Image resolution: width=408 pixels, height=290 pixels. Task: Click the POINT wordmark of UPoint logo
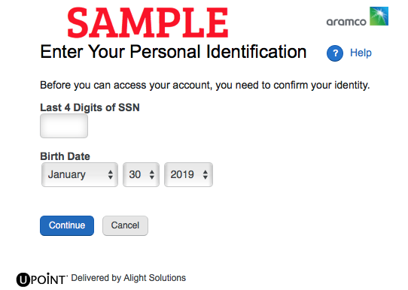[48, 279]
